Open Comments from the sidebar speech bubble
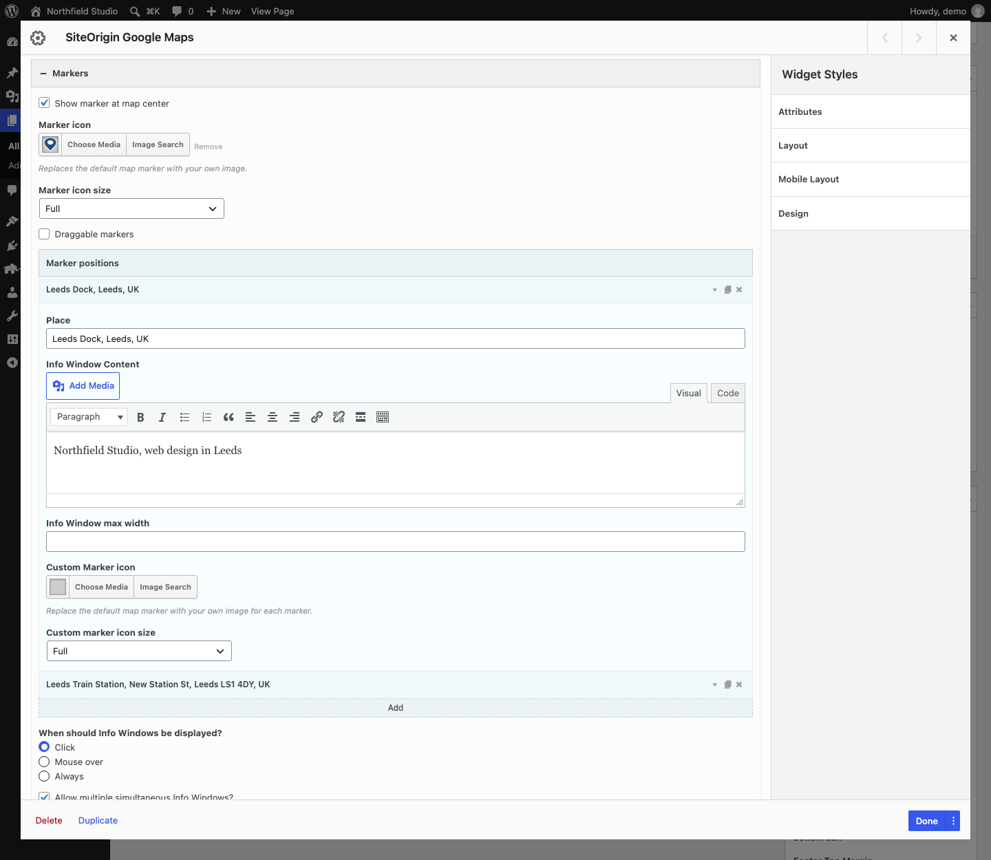The width and height of the screenshot is (991, 860). click(x=12, y=190)
